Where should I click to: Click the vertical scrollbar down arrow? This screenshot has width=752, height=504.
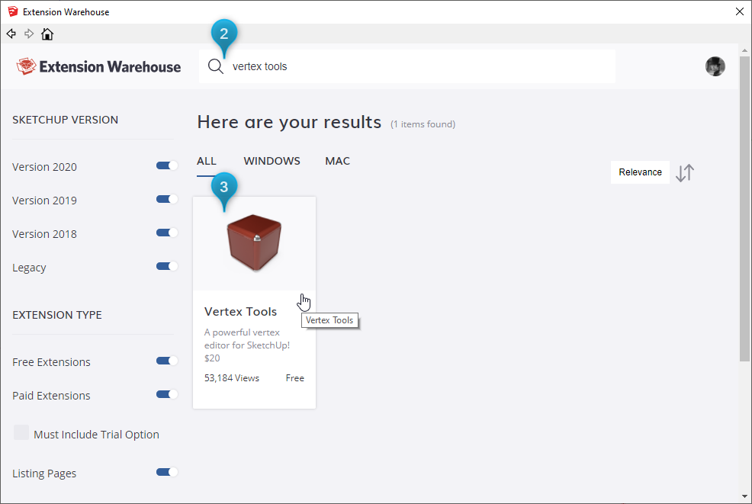click(744, 497)
